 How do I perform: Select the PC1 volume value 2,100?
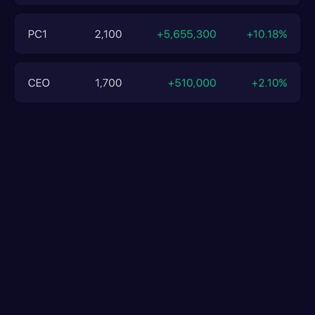point(108,35)
